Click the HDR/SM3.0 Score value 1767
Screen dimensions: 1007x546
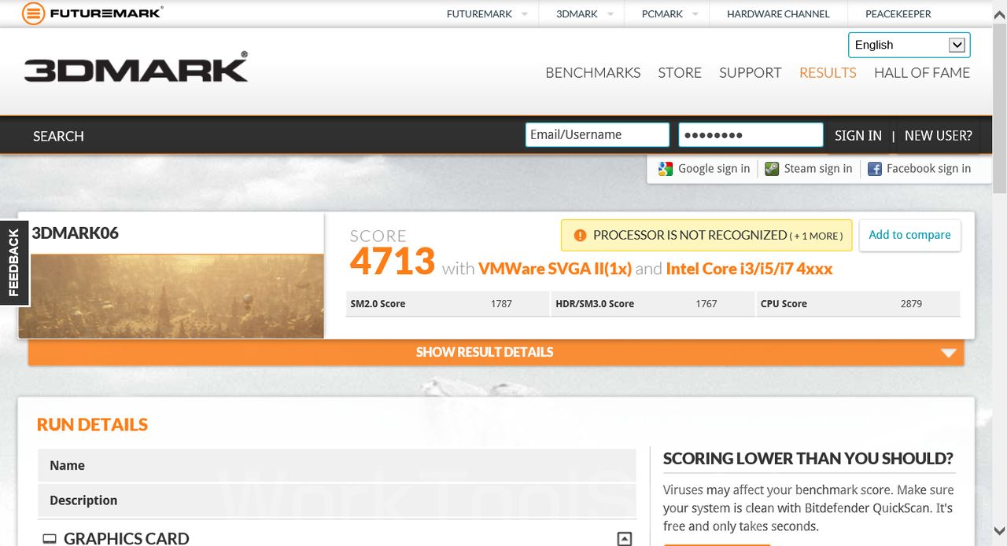click(x=706, y=304)
